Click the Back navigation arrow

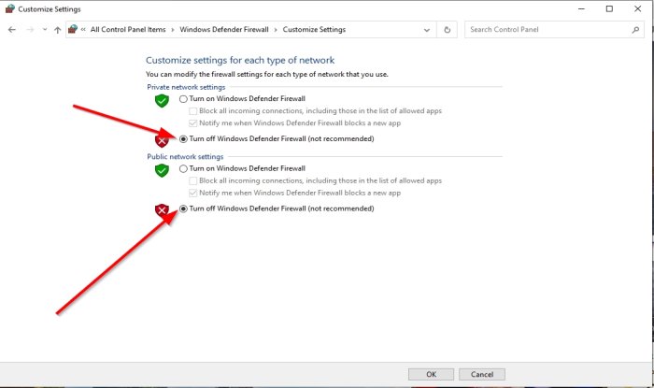(12, 30)
